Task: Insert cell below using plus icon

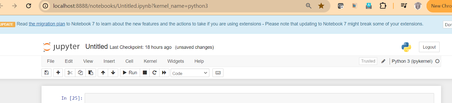Action: coord(58,73)
